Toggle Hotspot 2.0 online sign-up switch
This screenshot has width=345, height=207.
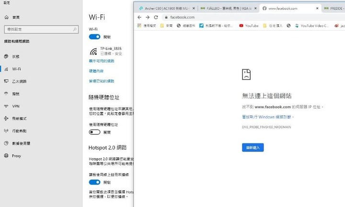[94, 182]
